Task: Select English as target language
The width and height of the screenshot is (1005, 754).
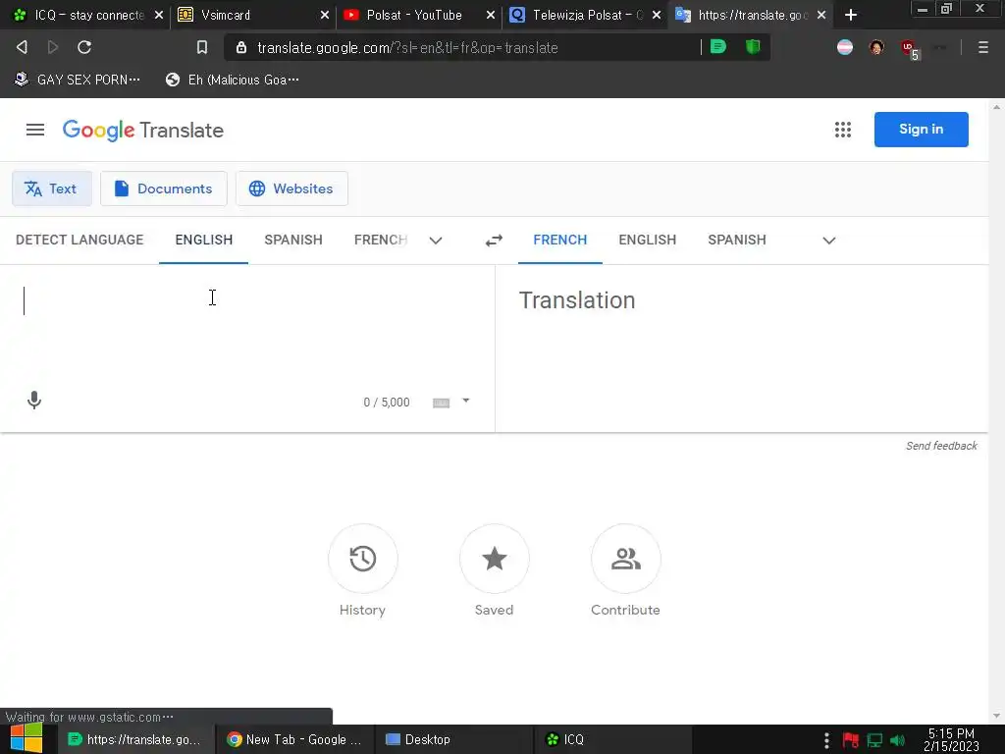Action: pos(648,240)
